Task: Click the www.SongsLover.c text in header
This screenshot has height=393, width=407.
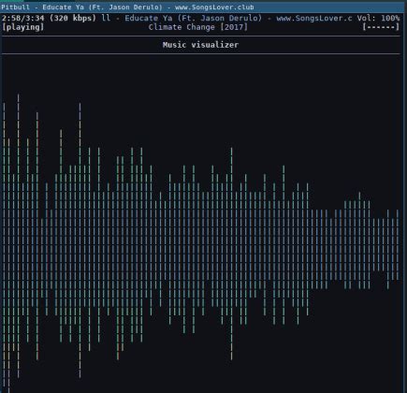Action: [314, 18]
